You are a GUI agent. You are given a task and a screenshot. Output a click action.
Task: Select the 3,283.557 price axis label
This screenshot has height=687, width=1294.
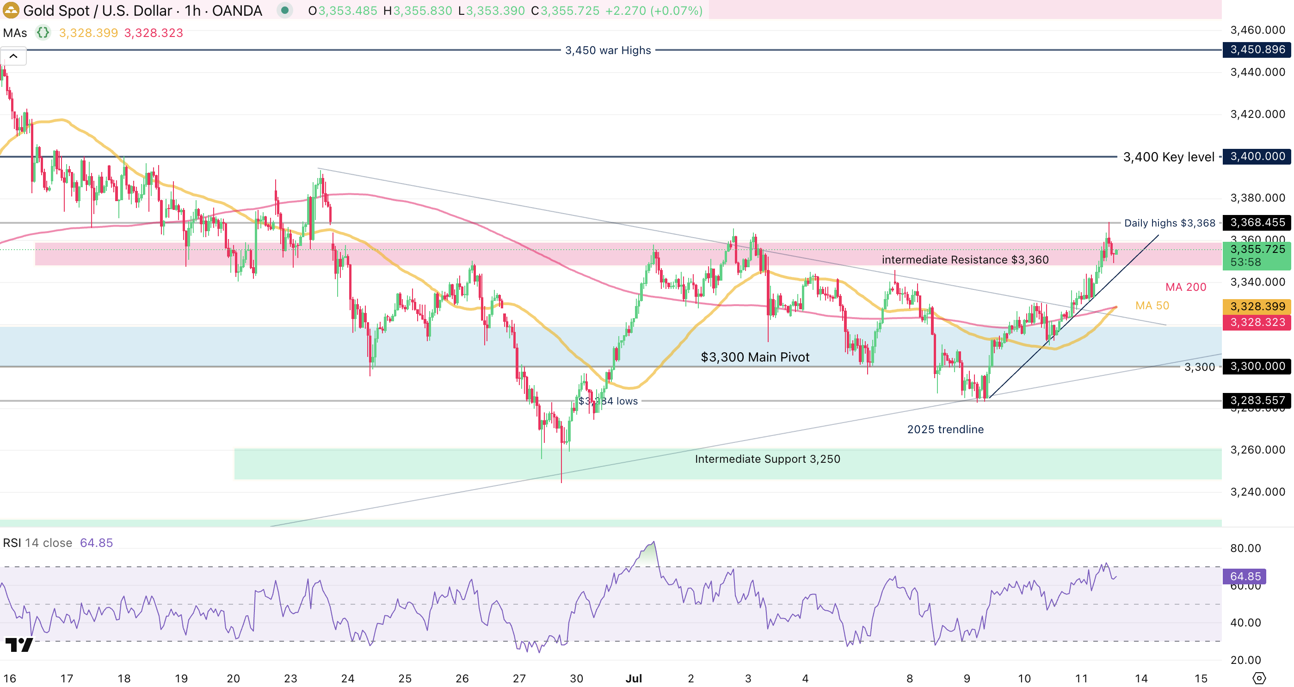[1257, 400]
